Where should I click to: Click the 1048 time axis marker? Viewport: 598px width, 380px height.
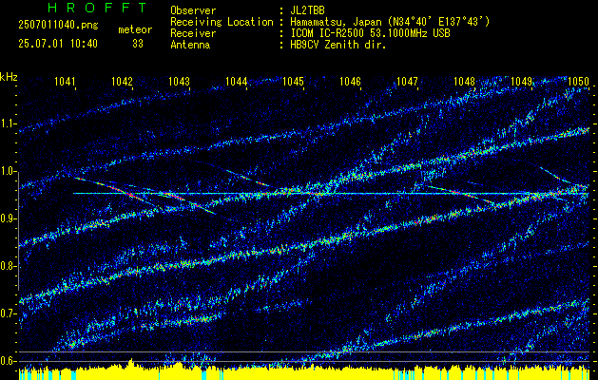pos(465,81)
